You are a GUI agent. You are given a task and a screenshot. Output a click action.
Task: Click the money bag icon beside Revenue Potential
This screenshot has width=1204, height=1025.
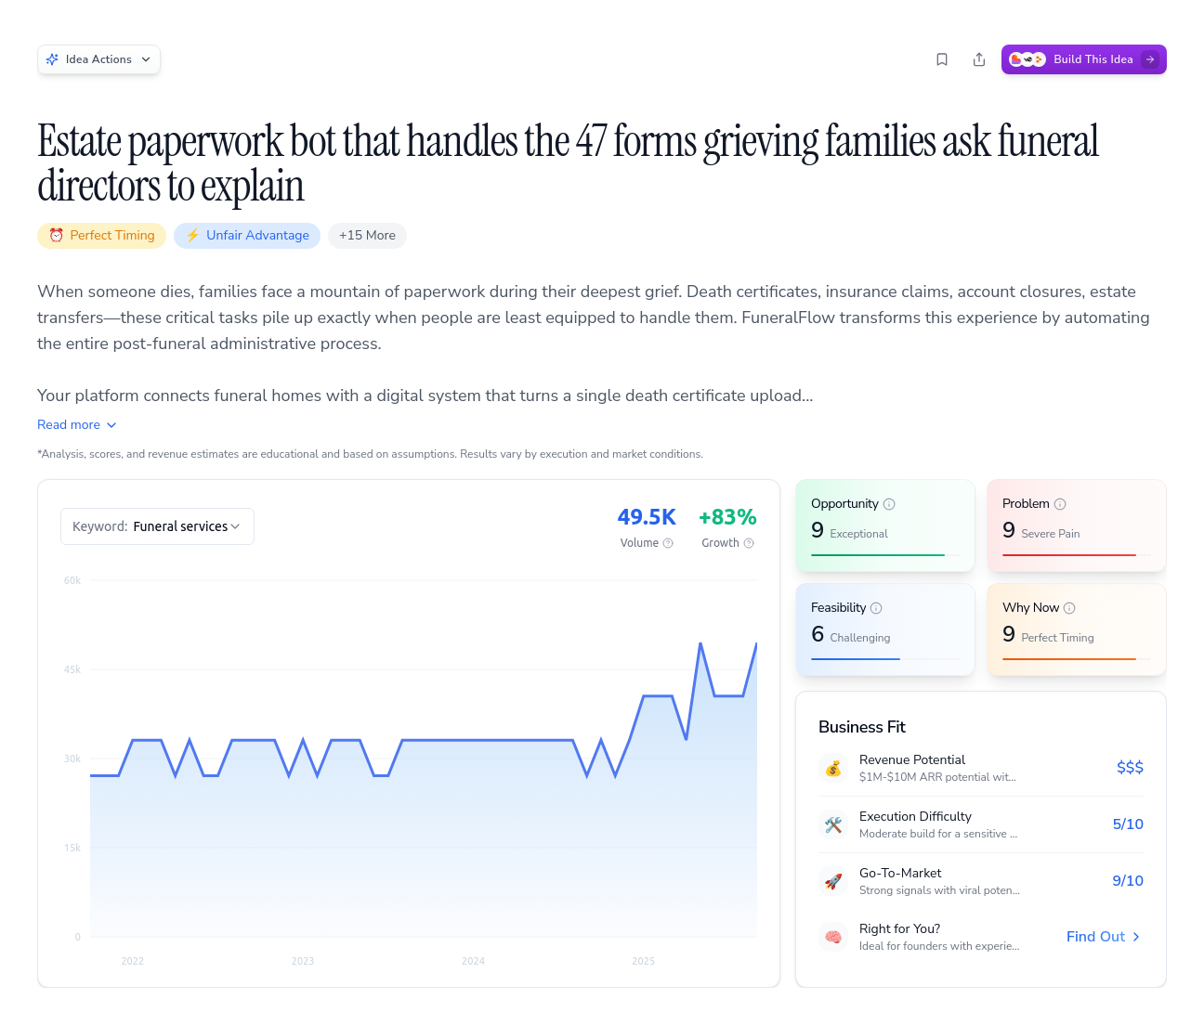(x=833, y=768)
